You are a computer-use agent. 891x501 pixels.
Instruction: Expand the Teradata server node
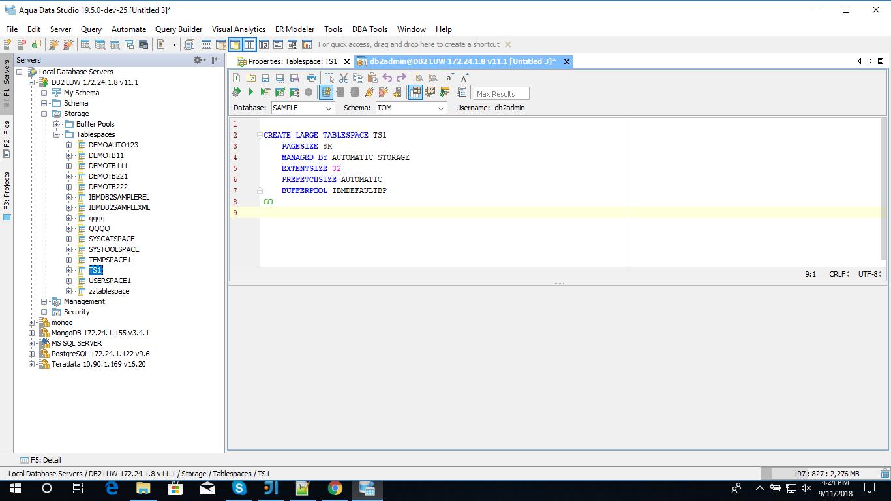point(32,364)
